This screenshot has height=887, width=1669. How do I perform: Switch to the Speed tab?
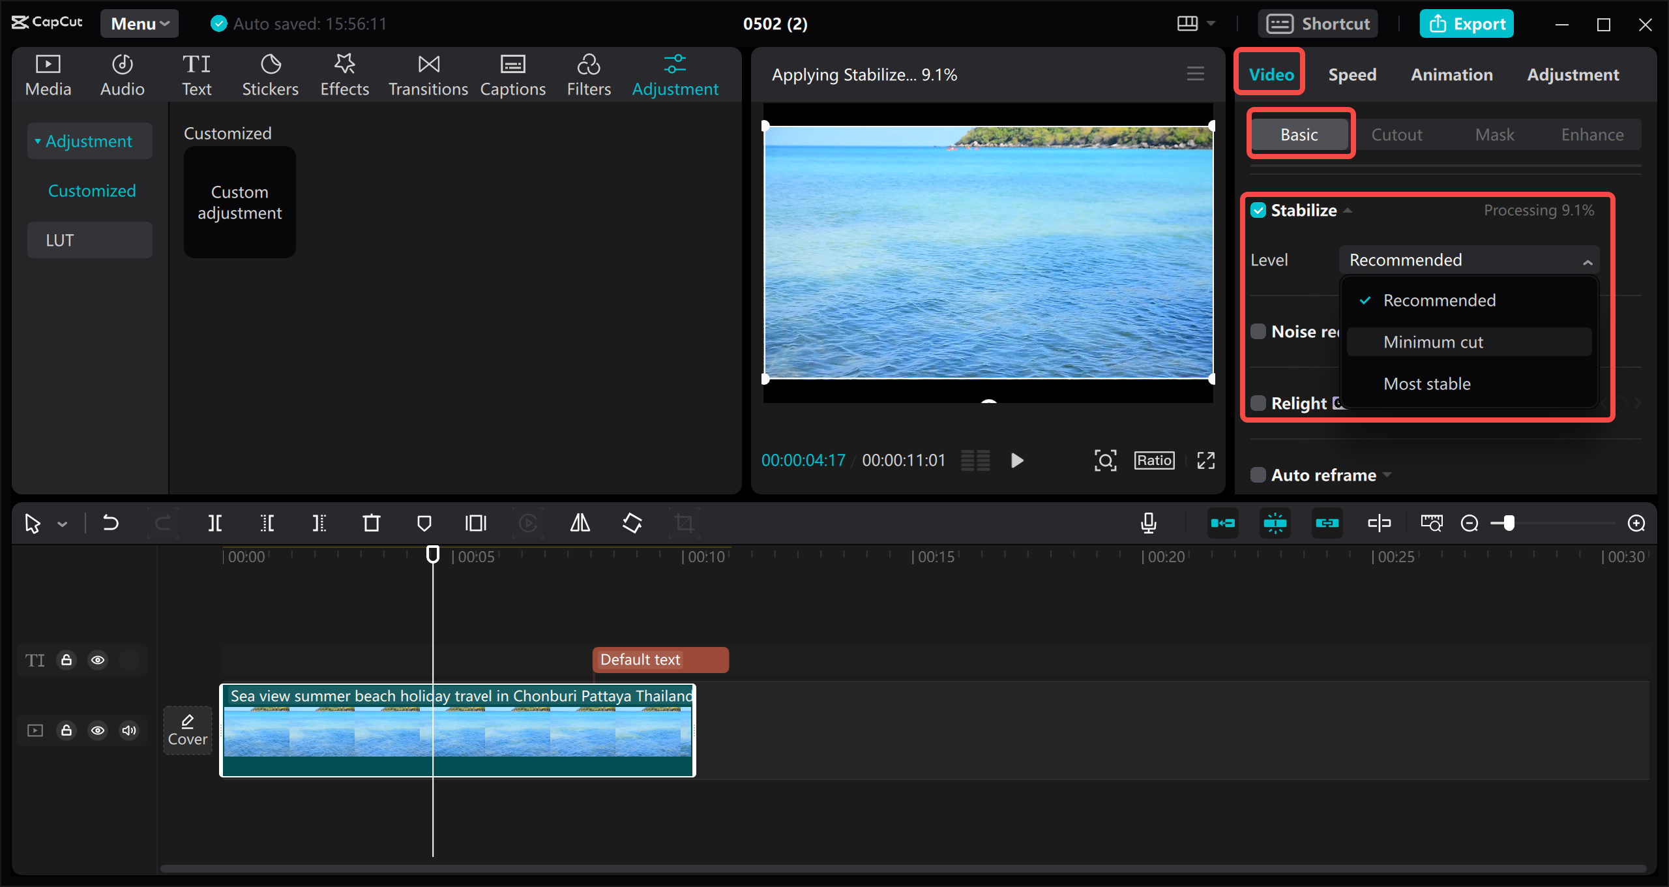[x=1351, y=74]
